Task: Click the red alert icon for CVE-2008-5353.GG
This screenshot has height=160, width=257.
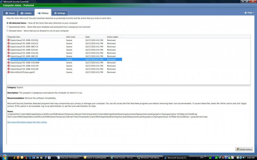Action: click(9, 53)
